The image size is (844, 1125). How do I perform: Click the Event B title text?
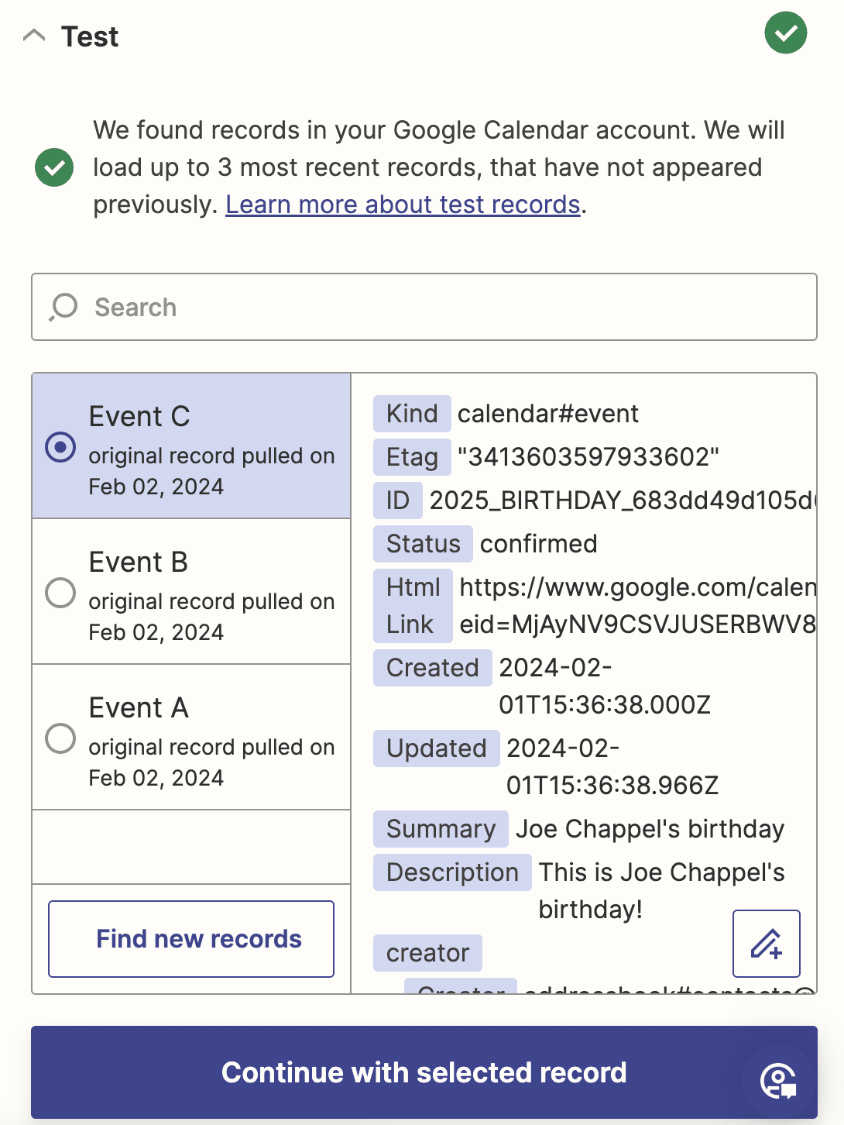(139, 562)
